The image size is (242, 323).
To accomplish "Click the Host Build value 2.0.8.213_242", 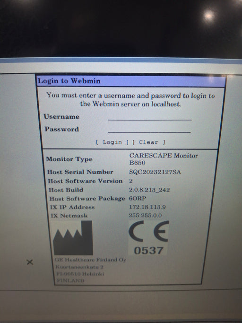I will coord(149,190).
